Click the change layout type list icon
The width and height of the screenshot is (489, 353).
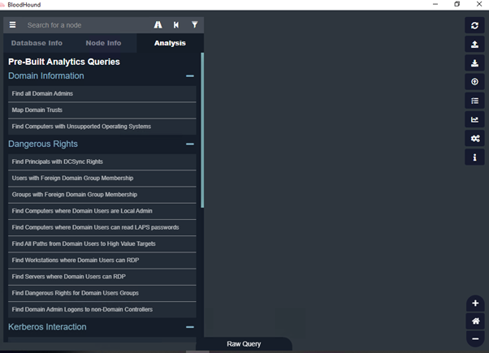pyautogui.click(x=475, y=101)
